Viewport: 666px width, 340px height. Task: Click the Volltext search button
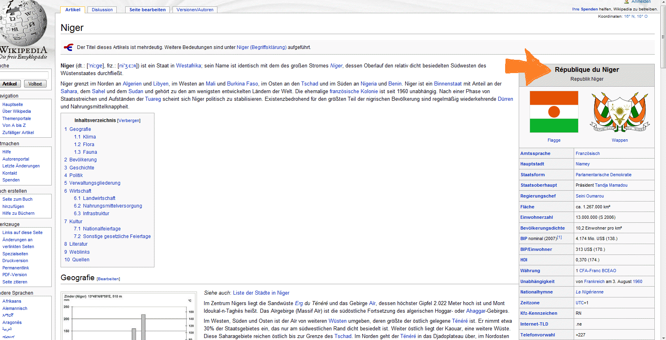35,84
